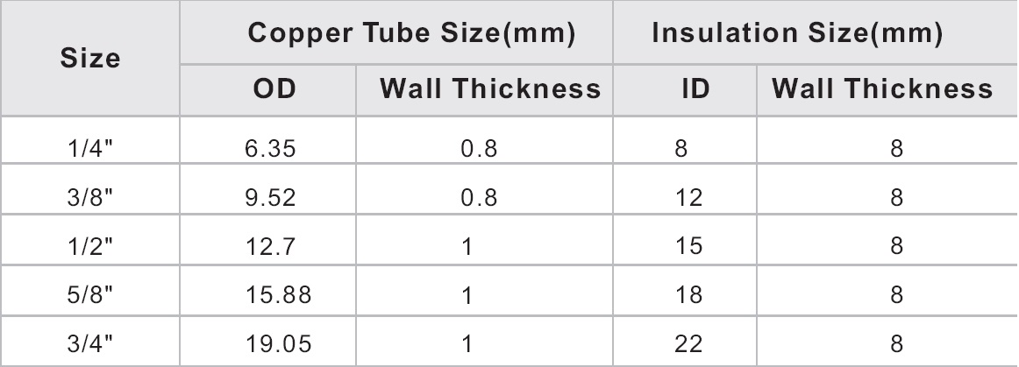Click the 9.52 OD value
Viewport: 1019px width, 367px height.
click(x=270, y=197)
